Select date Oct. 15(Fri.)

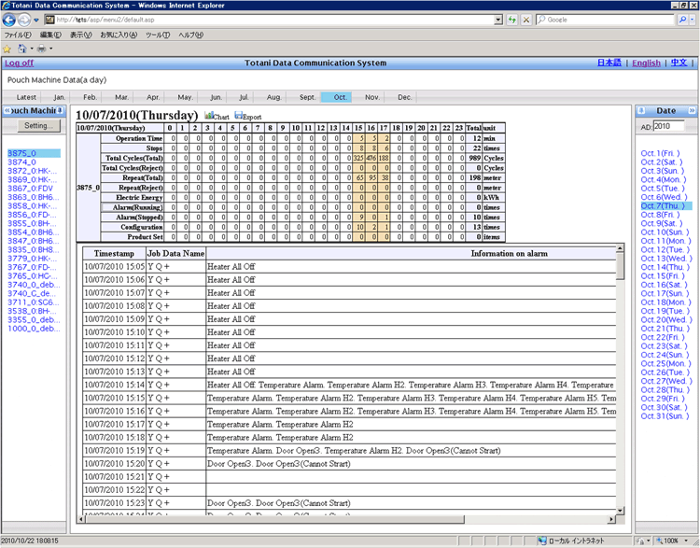pyautogui.click(x=663, y=275)
